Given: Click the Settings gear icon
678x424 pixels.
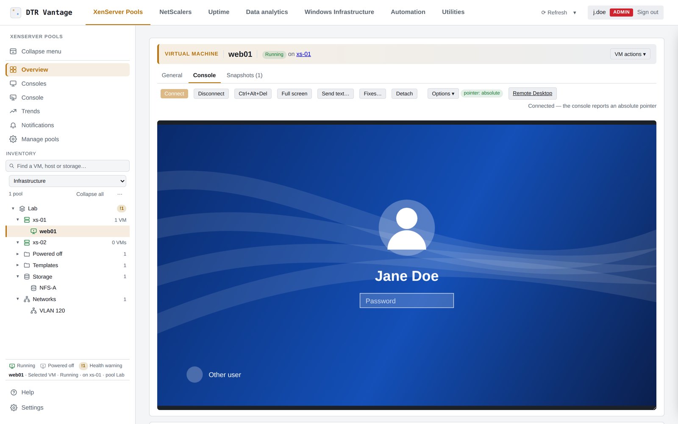Looking at the screenshot, I should tap(14, 407).
